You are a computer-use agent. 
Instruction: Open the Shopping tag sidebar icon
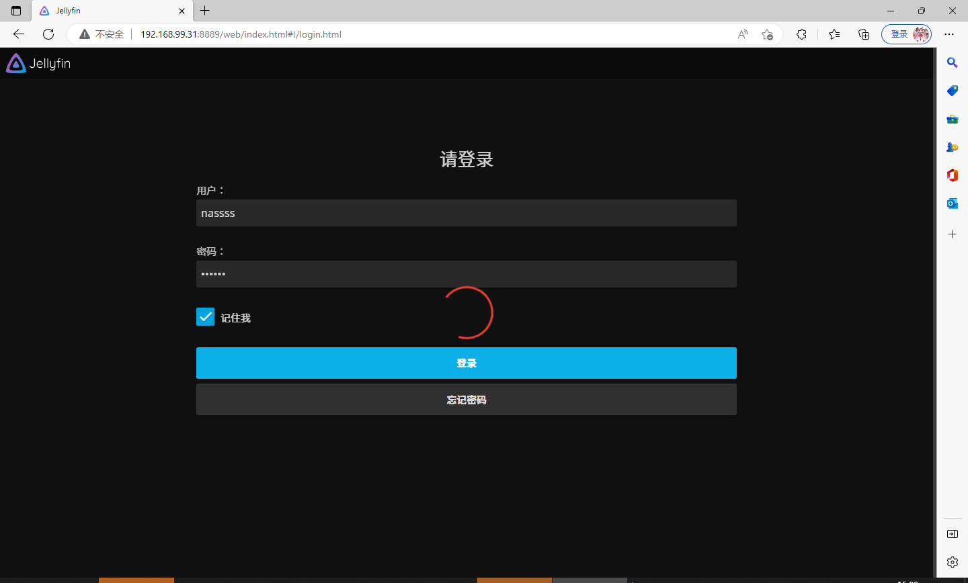(952, 91)
